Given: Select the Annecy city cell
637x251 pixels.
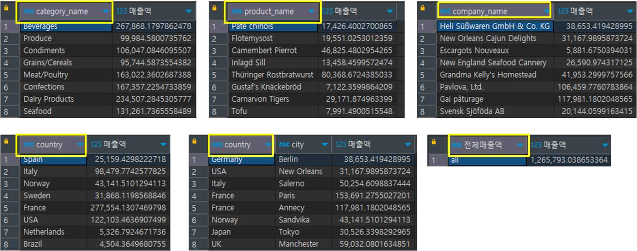Looking at the screenshot, I should (303, 208).
